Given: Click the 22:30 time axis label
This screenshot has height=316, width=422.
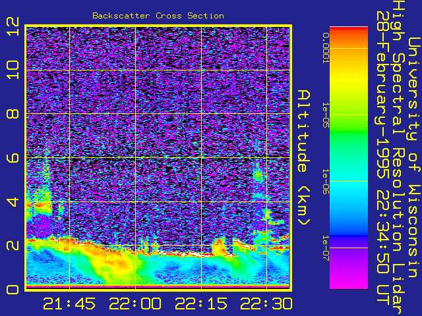Looking at the screenshot, I should coord(266,303).
